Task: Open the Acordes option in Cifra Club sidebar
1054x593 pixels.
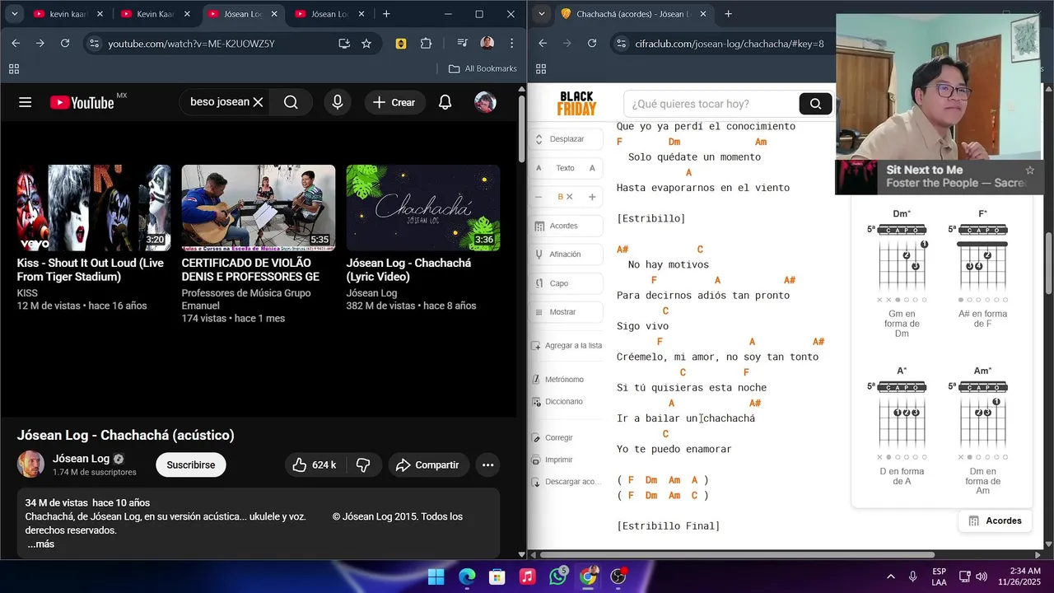Action: coord(564,226)
